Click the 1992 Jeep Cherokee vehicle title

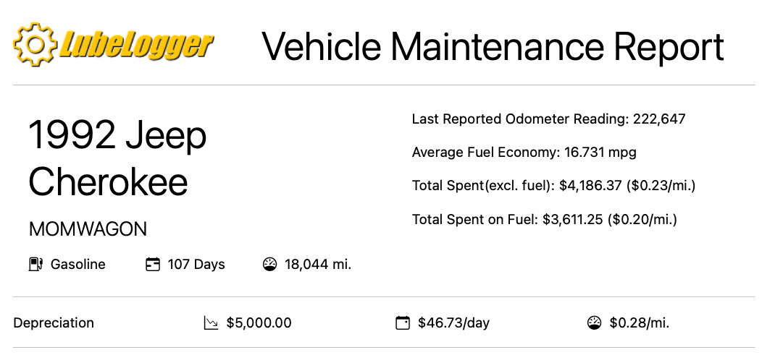pos(118,158)
